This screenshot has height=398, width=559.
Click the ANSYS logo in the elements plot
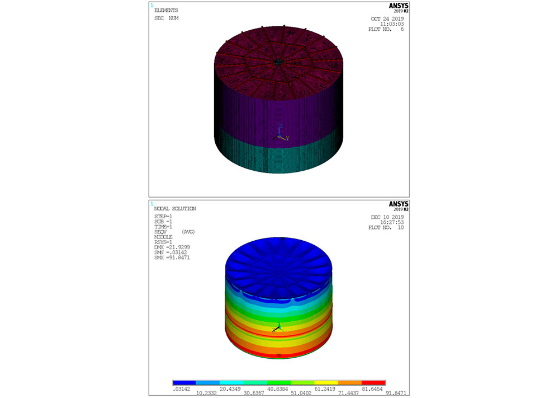398,7
